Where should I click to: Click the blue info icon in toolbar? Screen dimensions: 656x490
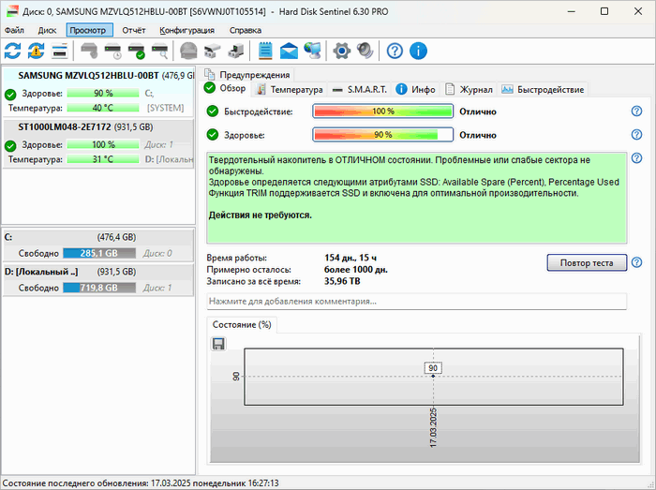coord(418,51)
